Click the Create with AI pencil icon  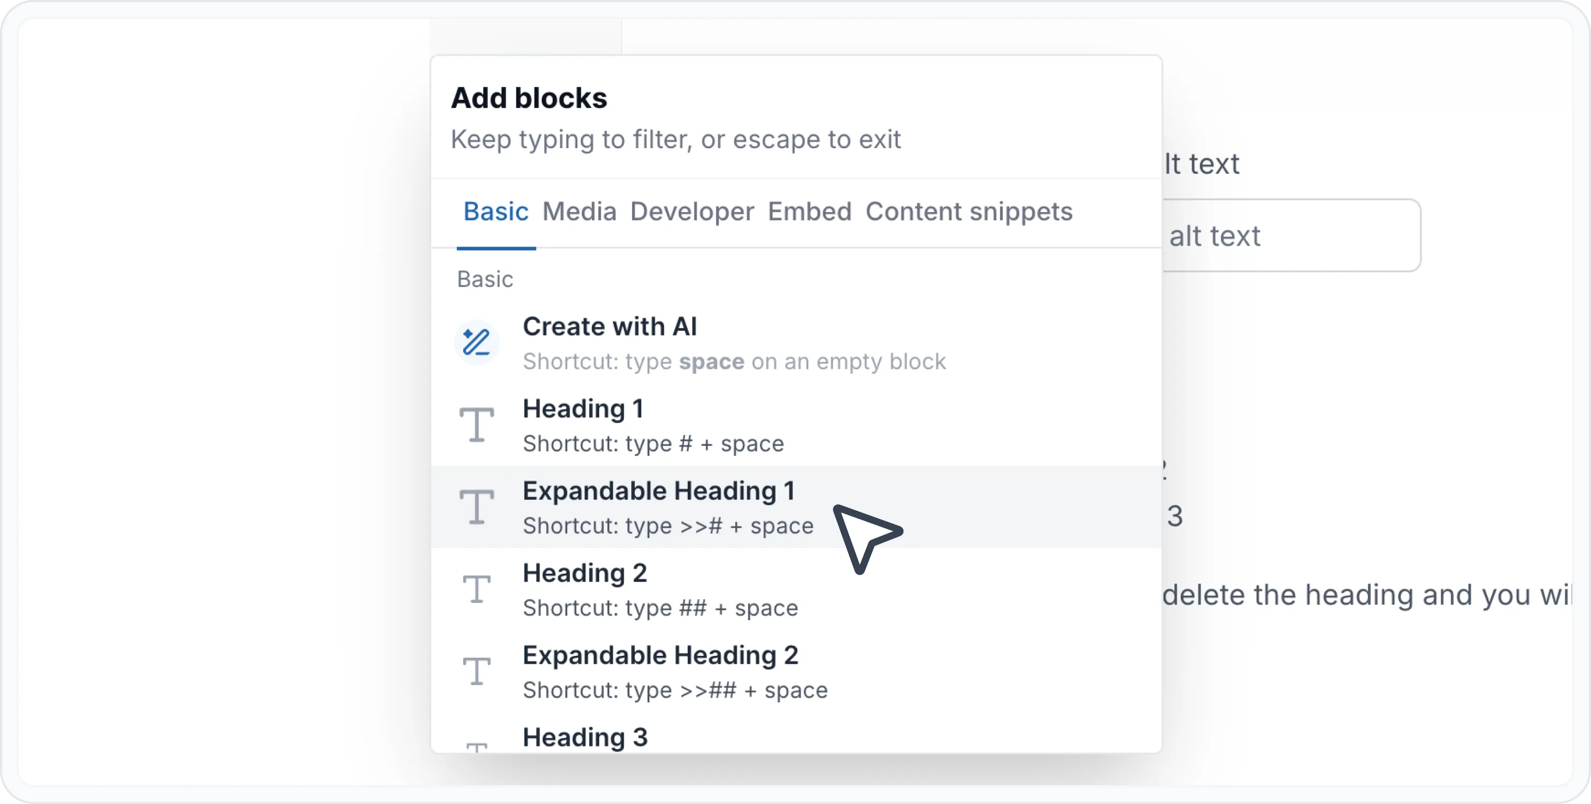476,342
